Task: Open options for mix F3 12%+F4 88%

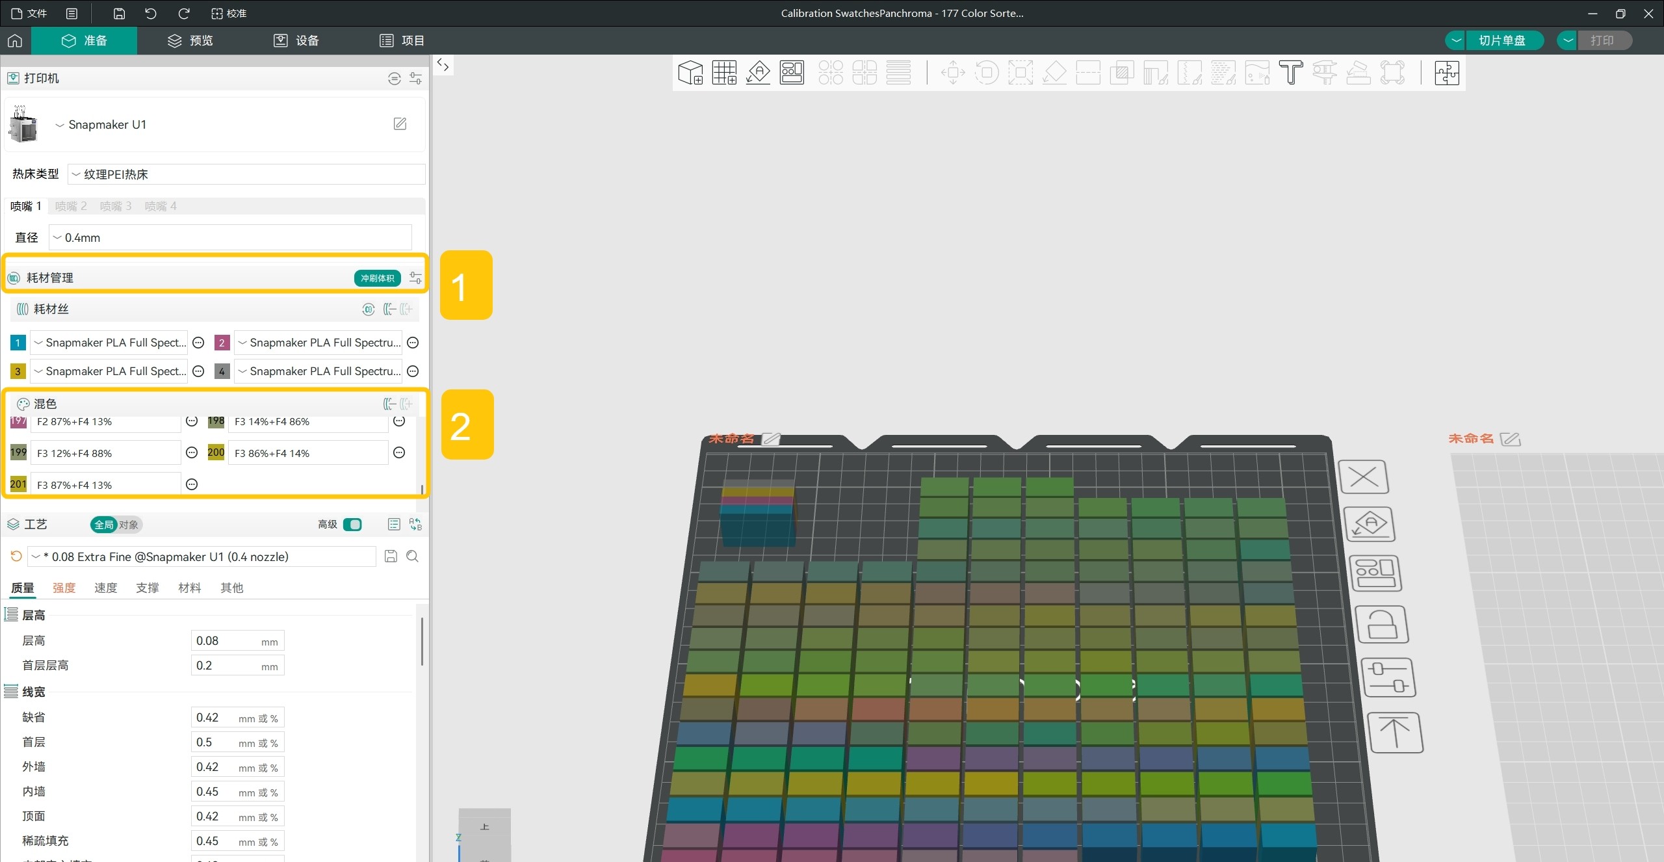Action: coord(192,452)
